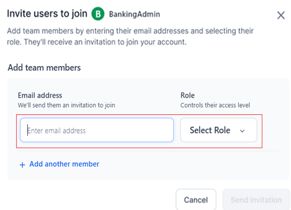Click the Email address field label
Screen dimensions: 291x210
coord(40,95)
